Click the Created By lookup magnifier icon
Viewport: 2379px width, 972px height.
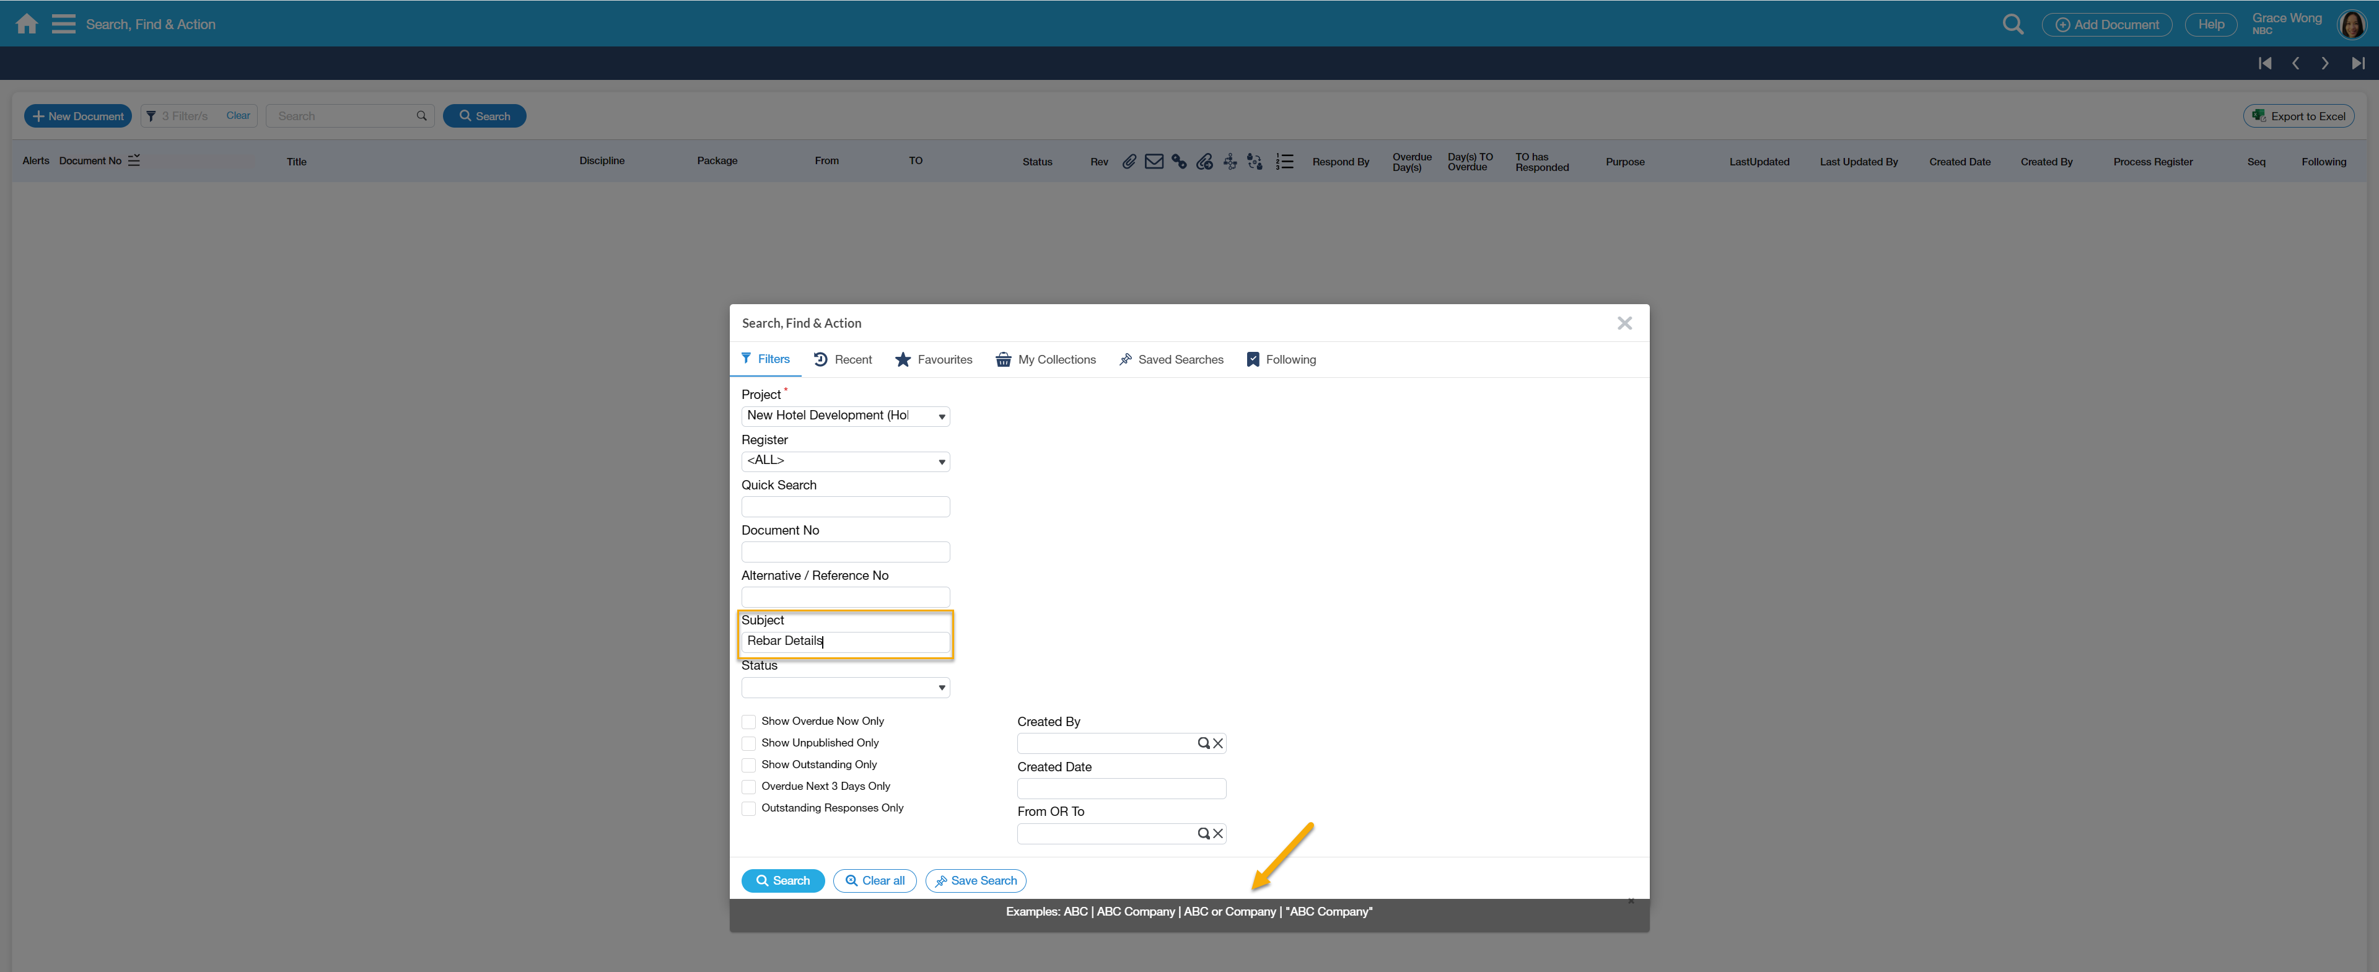pyautogui.click(x=1203, y=743)
